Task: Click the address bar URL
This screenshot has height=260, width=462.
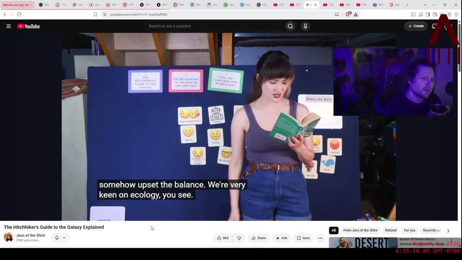Action: (x=138, y=14)
